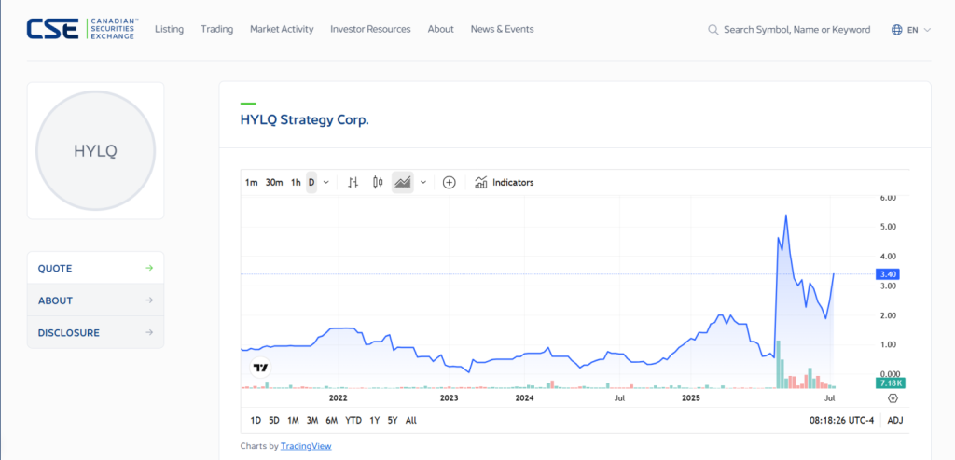Switch to the Candles chart style
This screenshot has height=460, width=955.
coord(378,183)
